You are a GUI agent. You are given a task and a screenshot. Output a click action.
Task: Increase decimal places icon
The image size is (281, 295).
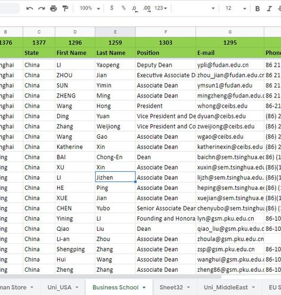[x=147, y=8]
